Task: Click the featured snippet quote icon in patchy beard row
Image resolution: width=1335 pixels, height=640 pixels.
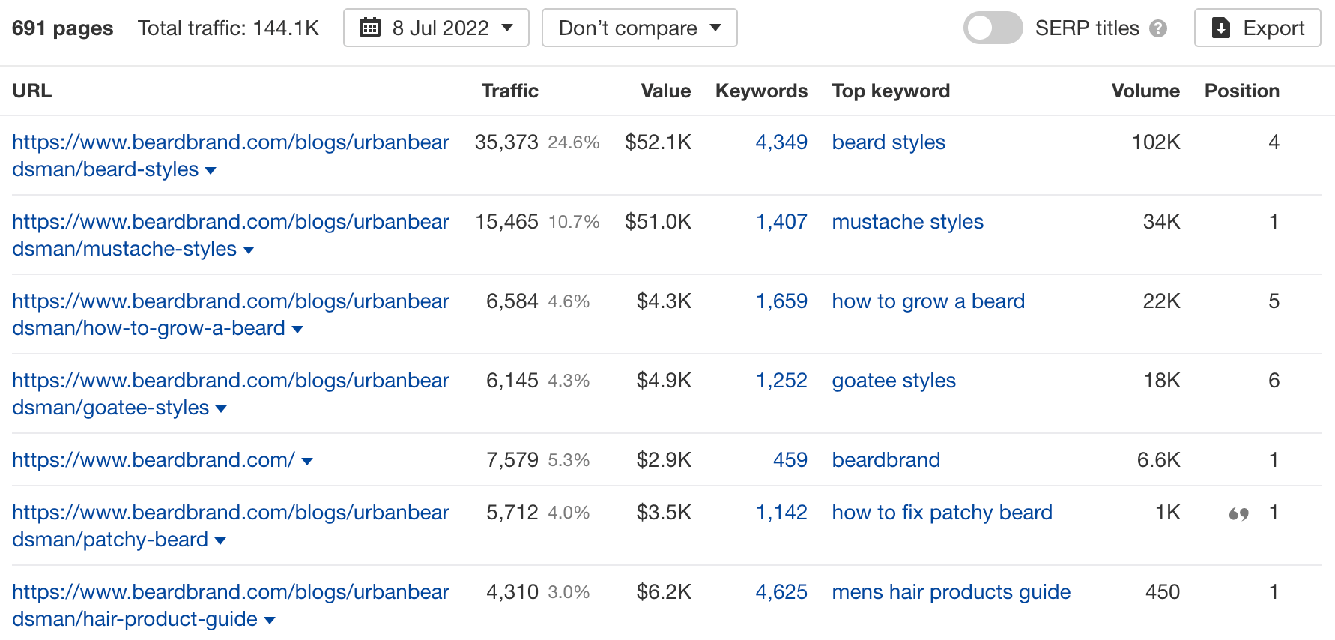Action: 1238,513
